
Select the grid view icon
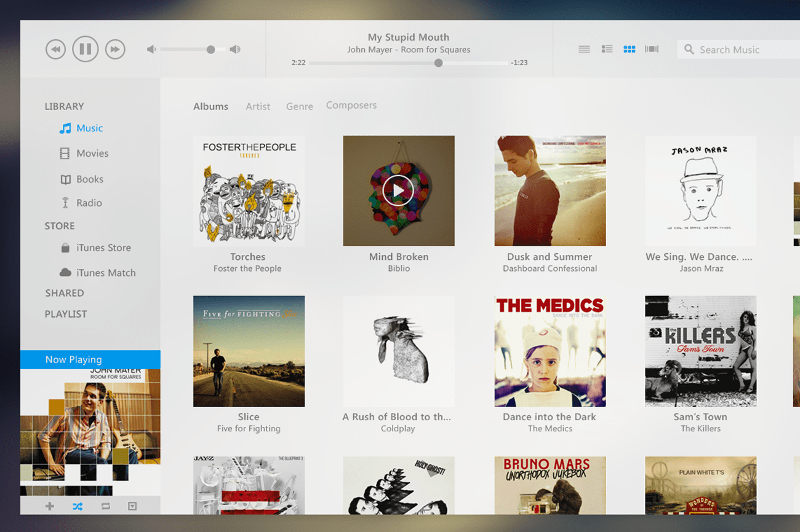coord(629,49)
